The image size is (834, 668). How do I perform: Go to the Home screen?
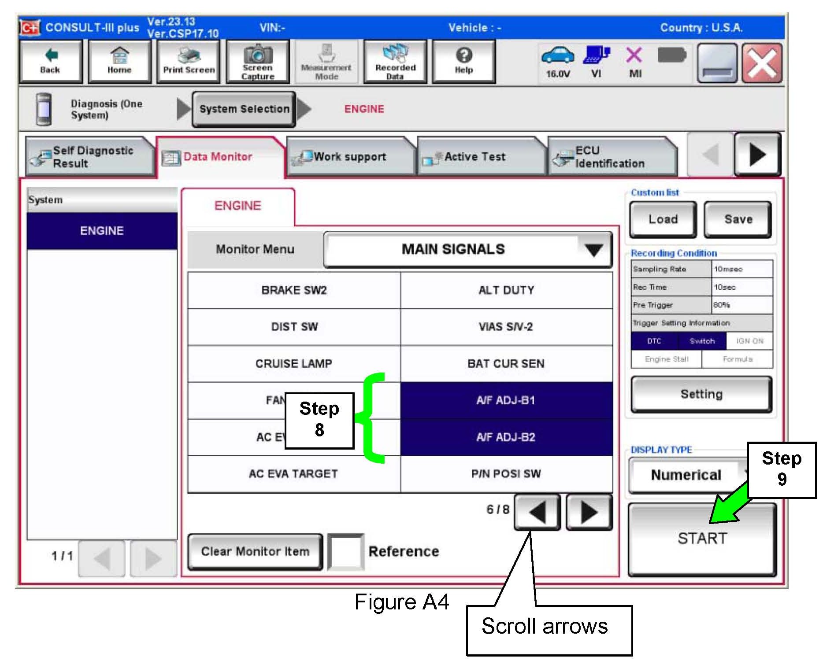click(x=119, y=61)
